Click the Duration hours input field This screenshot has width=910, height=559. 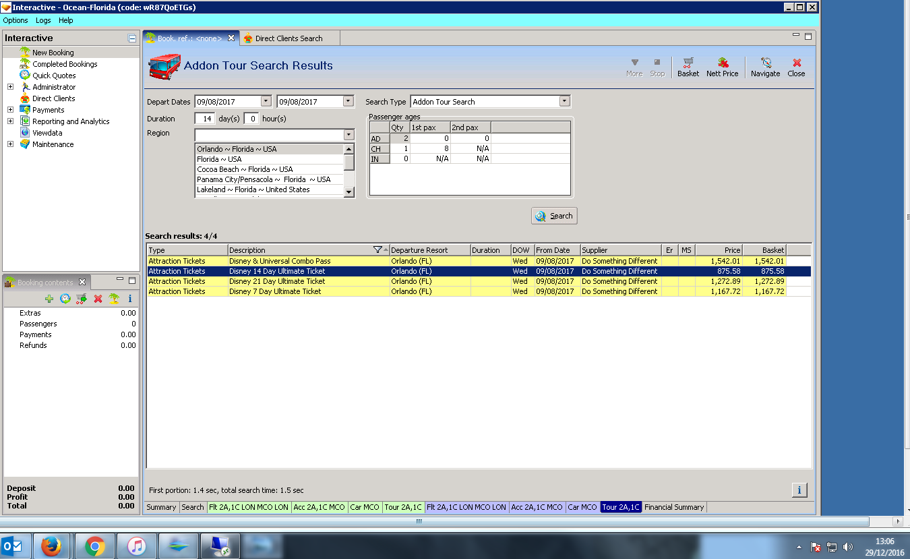click(251, 119)
